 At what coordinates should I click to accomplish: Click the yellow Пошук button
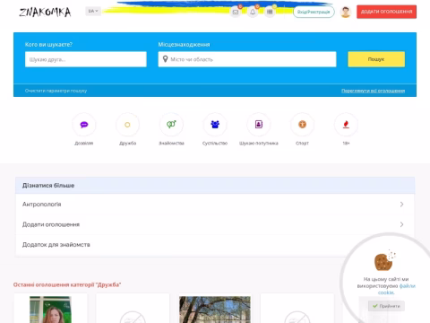click(x=376, y=59)
